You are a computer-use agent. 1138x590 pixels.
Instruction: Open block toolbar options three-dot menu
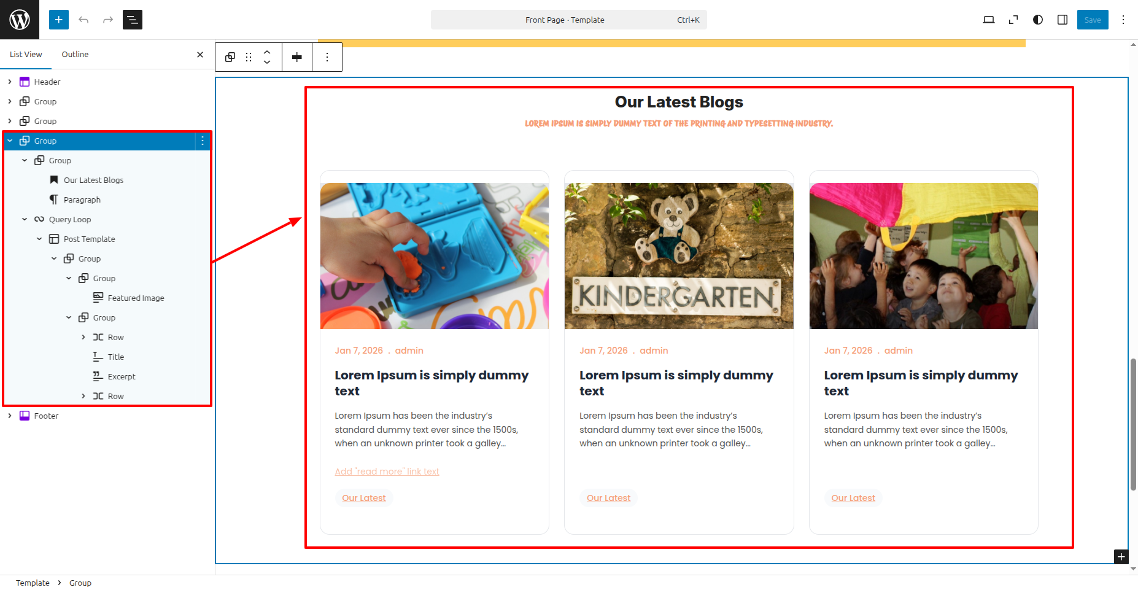(x=327, y=57)
